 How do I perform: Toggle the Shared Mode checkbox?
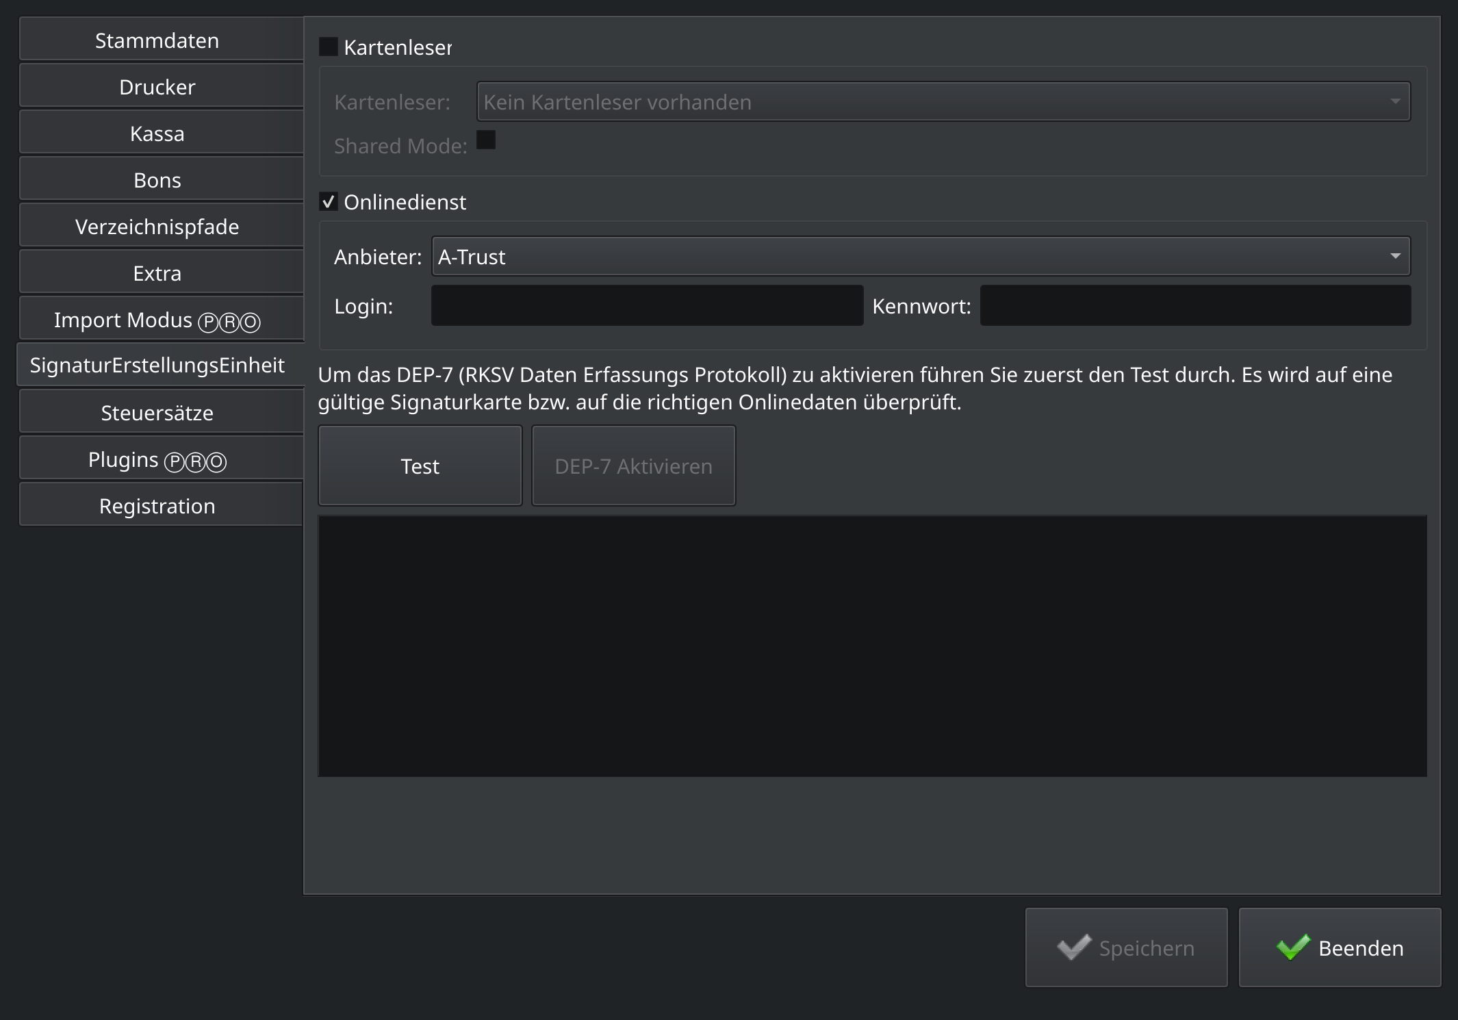(486, 140)
